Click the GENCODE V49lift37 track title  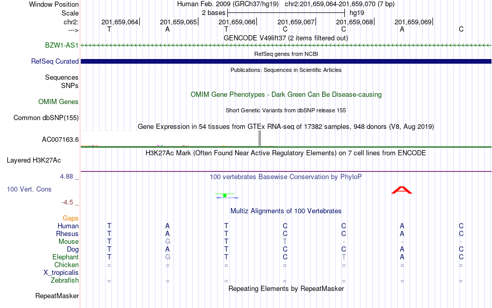tap(286, 38)
